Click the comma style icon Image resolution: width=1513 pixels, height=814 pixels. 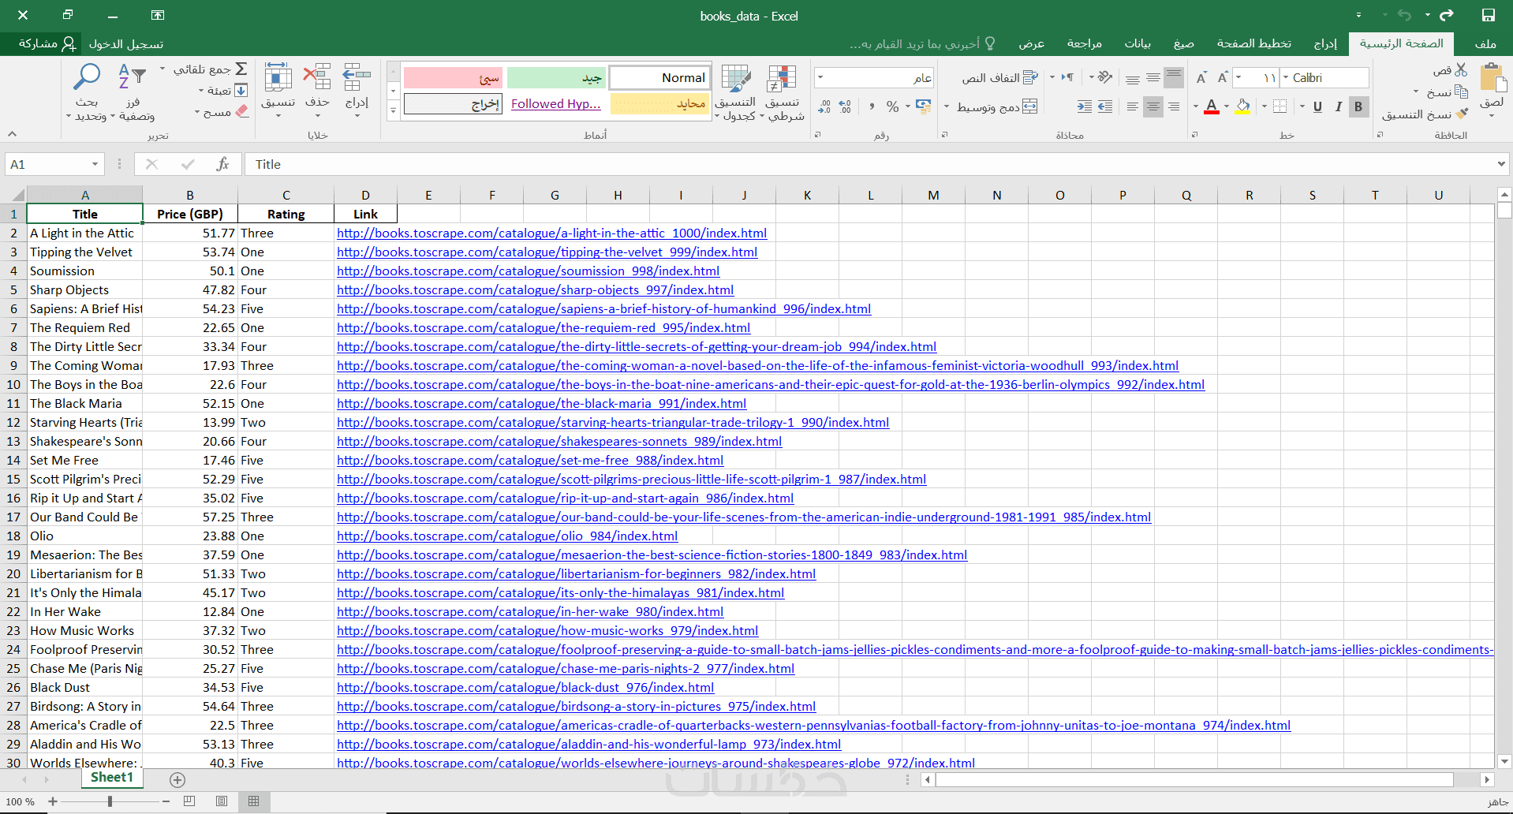click(x=872, y=106)
